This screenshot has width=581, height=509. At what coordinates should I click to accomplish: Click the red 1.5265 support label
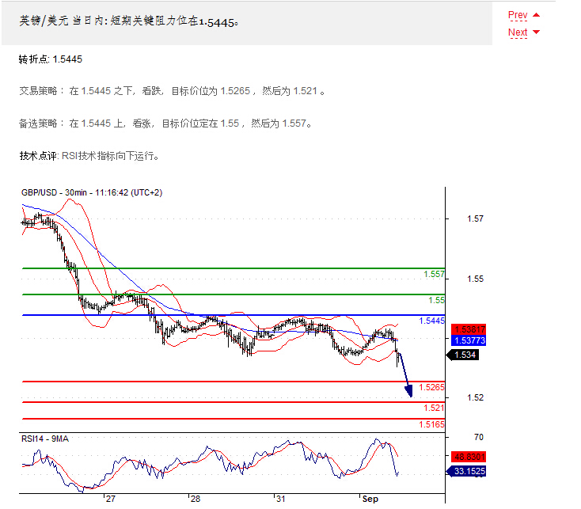431,388
